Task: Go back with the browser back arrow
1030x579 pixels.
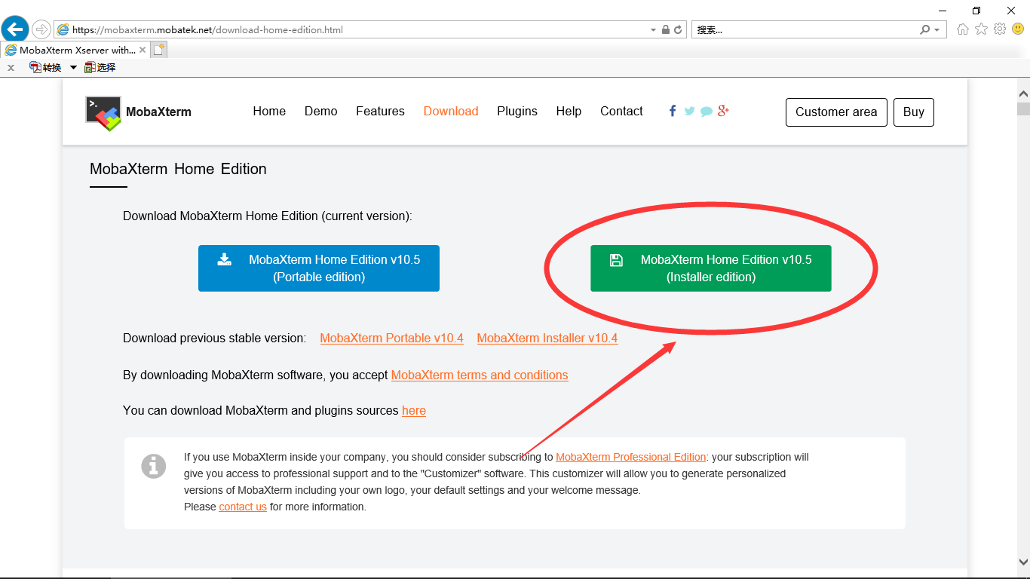Action: (x=15, y=29)
